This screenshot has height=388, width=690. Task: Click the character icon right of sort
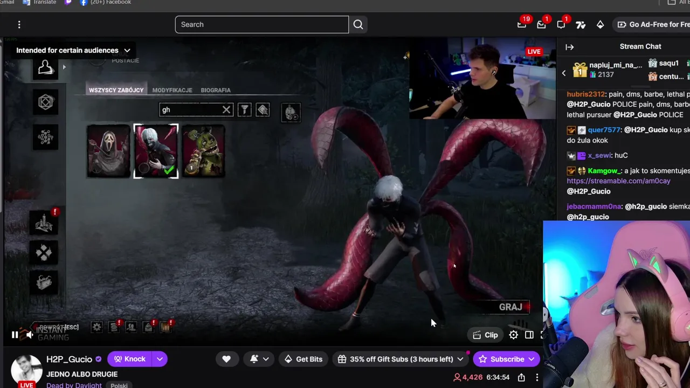tap(291, 112)
